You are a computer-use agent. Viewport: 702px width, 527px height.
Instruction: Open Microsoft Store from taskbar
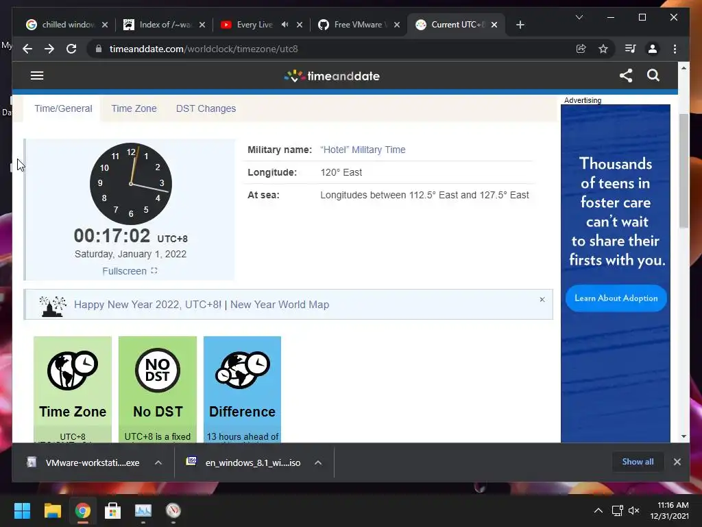pyautogui.click(x=112, y=511)
